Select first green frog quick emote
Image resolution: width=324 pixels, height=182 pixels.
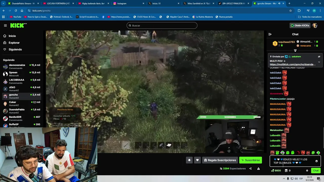tap(277, 153)
